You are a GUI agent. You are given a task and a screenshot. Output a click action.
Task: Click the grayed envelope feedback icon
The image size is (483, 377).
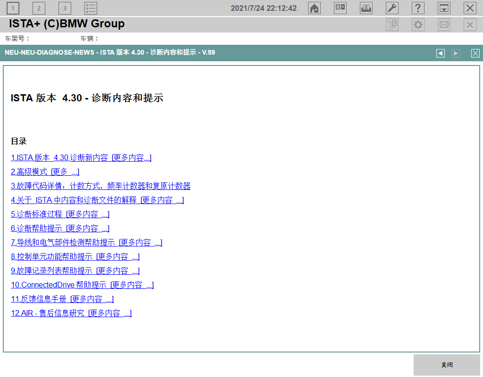pos(444,25)
